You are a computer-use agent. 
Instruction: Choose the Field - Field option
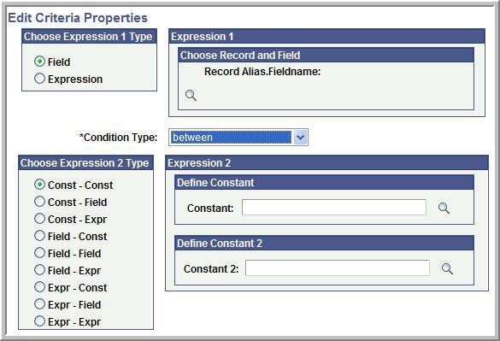point(39,253)
